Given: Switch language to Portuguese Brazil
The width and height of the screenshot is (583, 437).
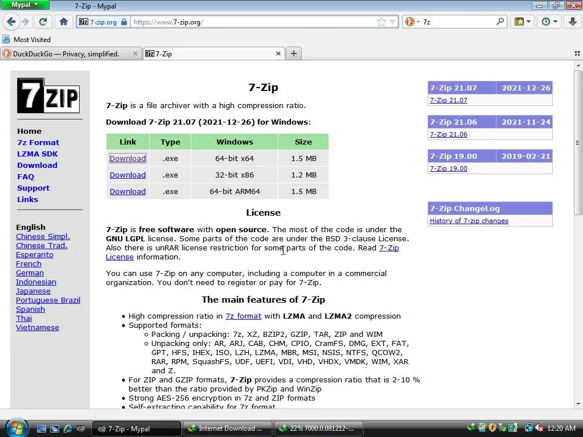Looking at the screenshot, I should coord(48,300).
